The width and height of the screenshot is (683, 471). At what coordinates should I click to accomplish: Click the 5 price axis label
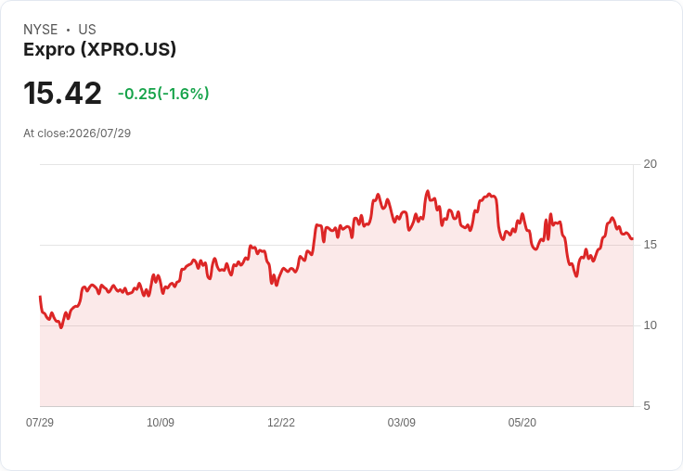647,406
